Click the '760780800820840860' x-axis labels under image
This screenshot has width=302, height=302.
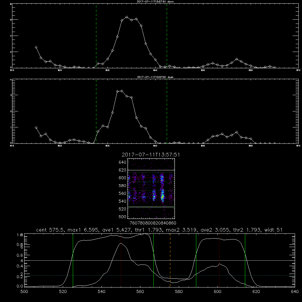coord(153,223)
